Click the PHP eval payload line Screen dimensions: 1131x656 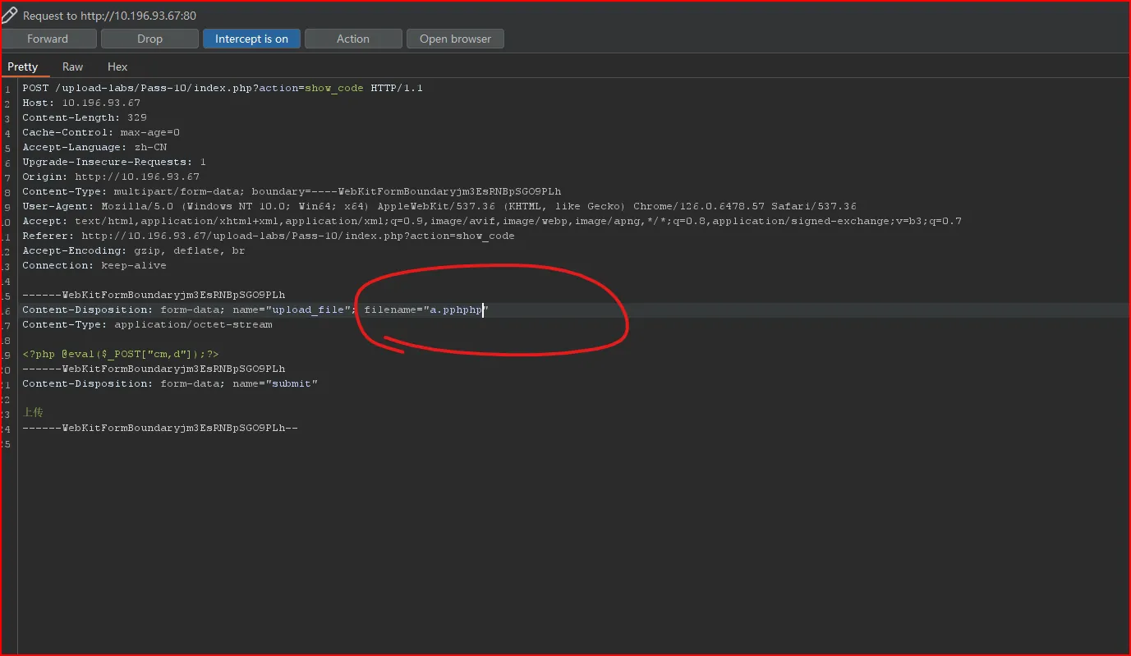(121, 354)
